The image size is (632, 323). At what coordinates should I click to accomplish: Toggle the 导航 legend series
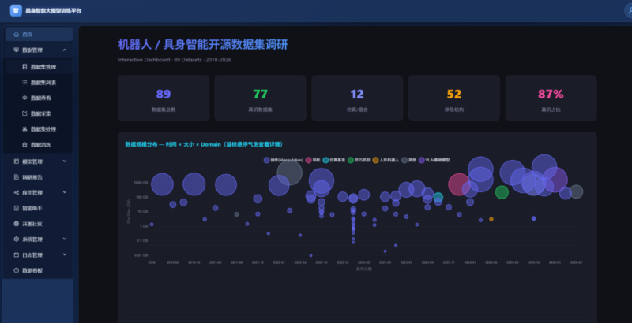click(x=313, y=160)
